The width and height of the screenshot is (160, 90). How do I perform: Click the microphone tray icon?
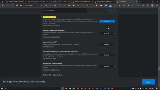click(140, 88)
